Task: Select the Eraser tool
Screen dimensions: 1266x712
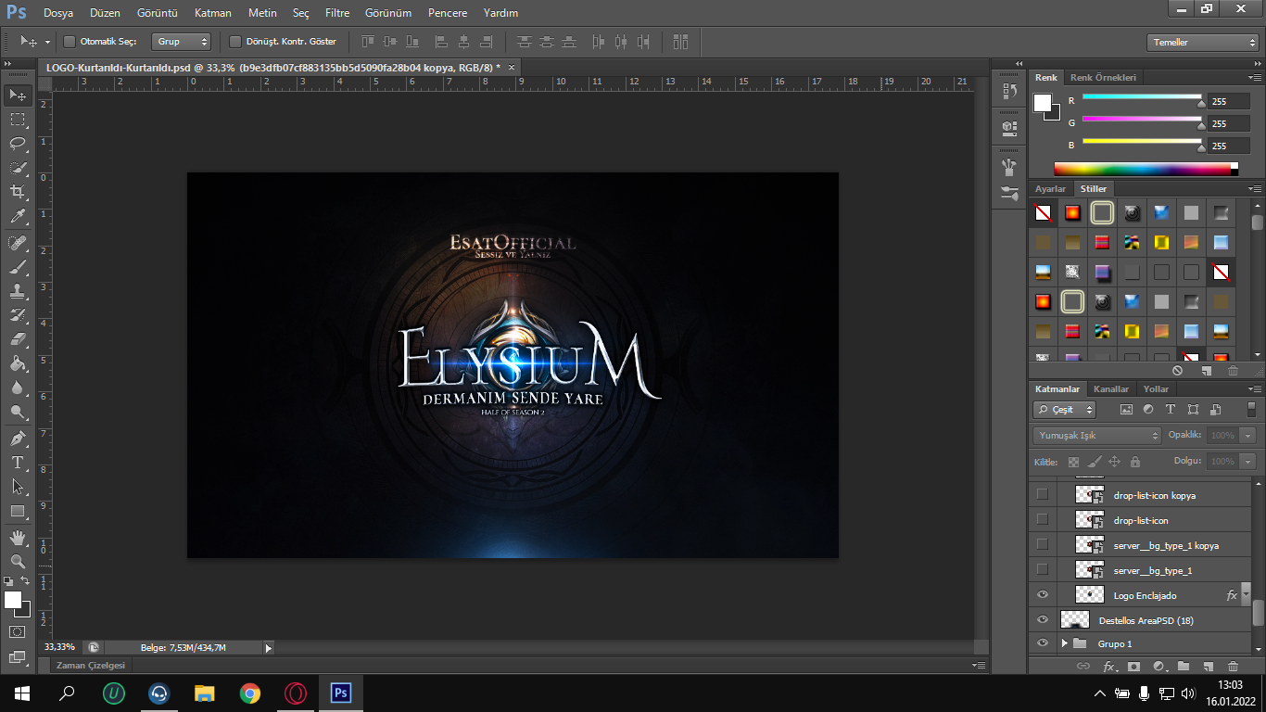Action: (x=18, y=339)
